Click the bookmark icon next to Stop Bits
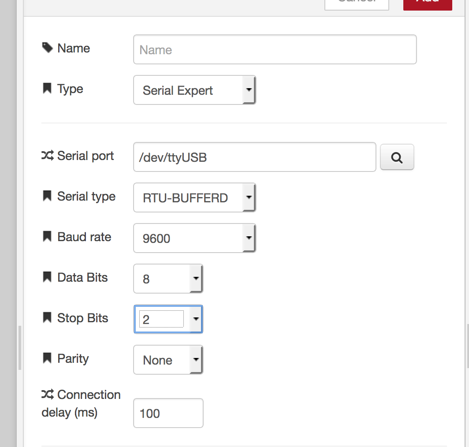Screen dimensions: 469x447 coord(47,317)
